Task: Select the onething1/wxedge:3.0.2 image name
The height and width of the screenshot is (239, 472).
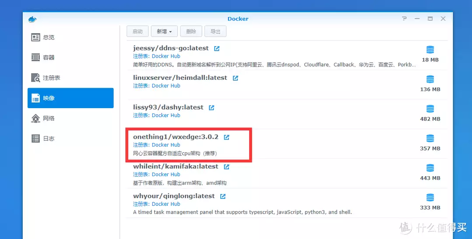Action: click(176, 137)
